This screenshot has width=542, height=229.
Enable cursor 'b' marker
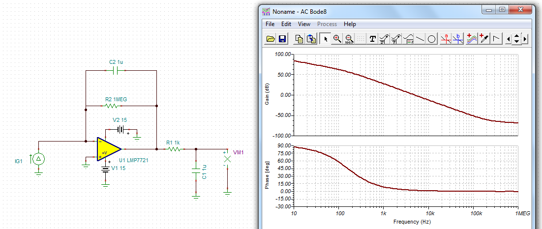458,39
